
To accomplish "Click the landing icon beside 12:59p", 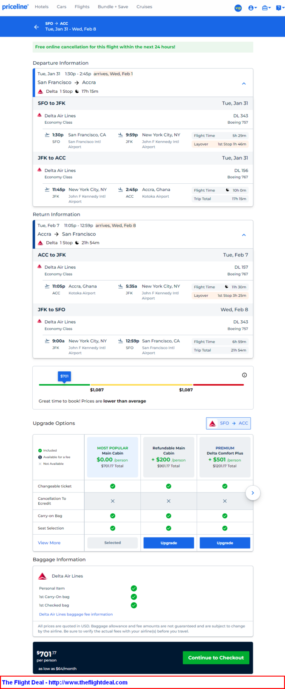I will tap(121, 341).
